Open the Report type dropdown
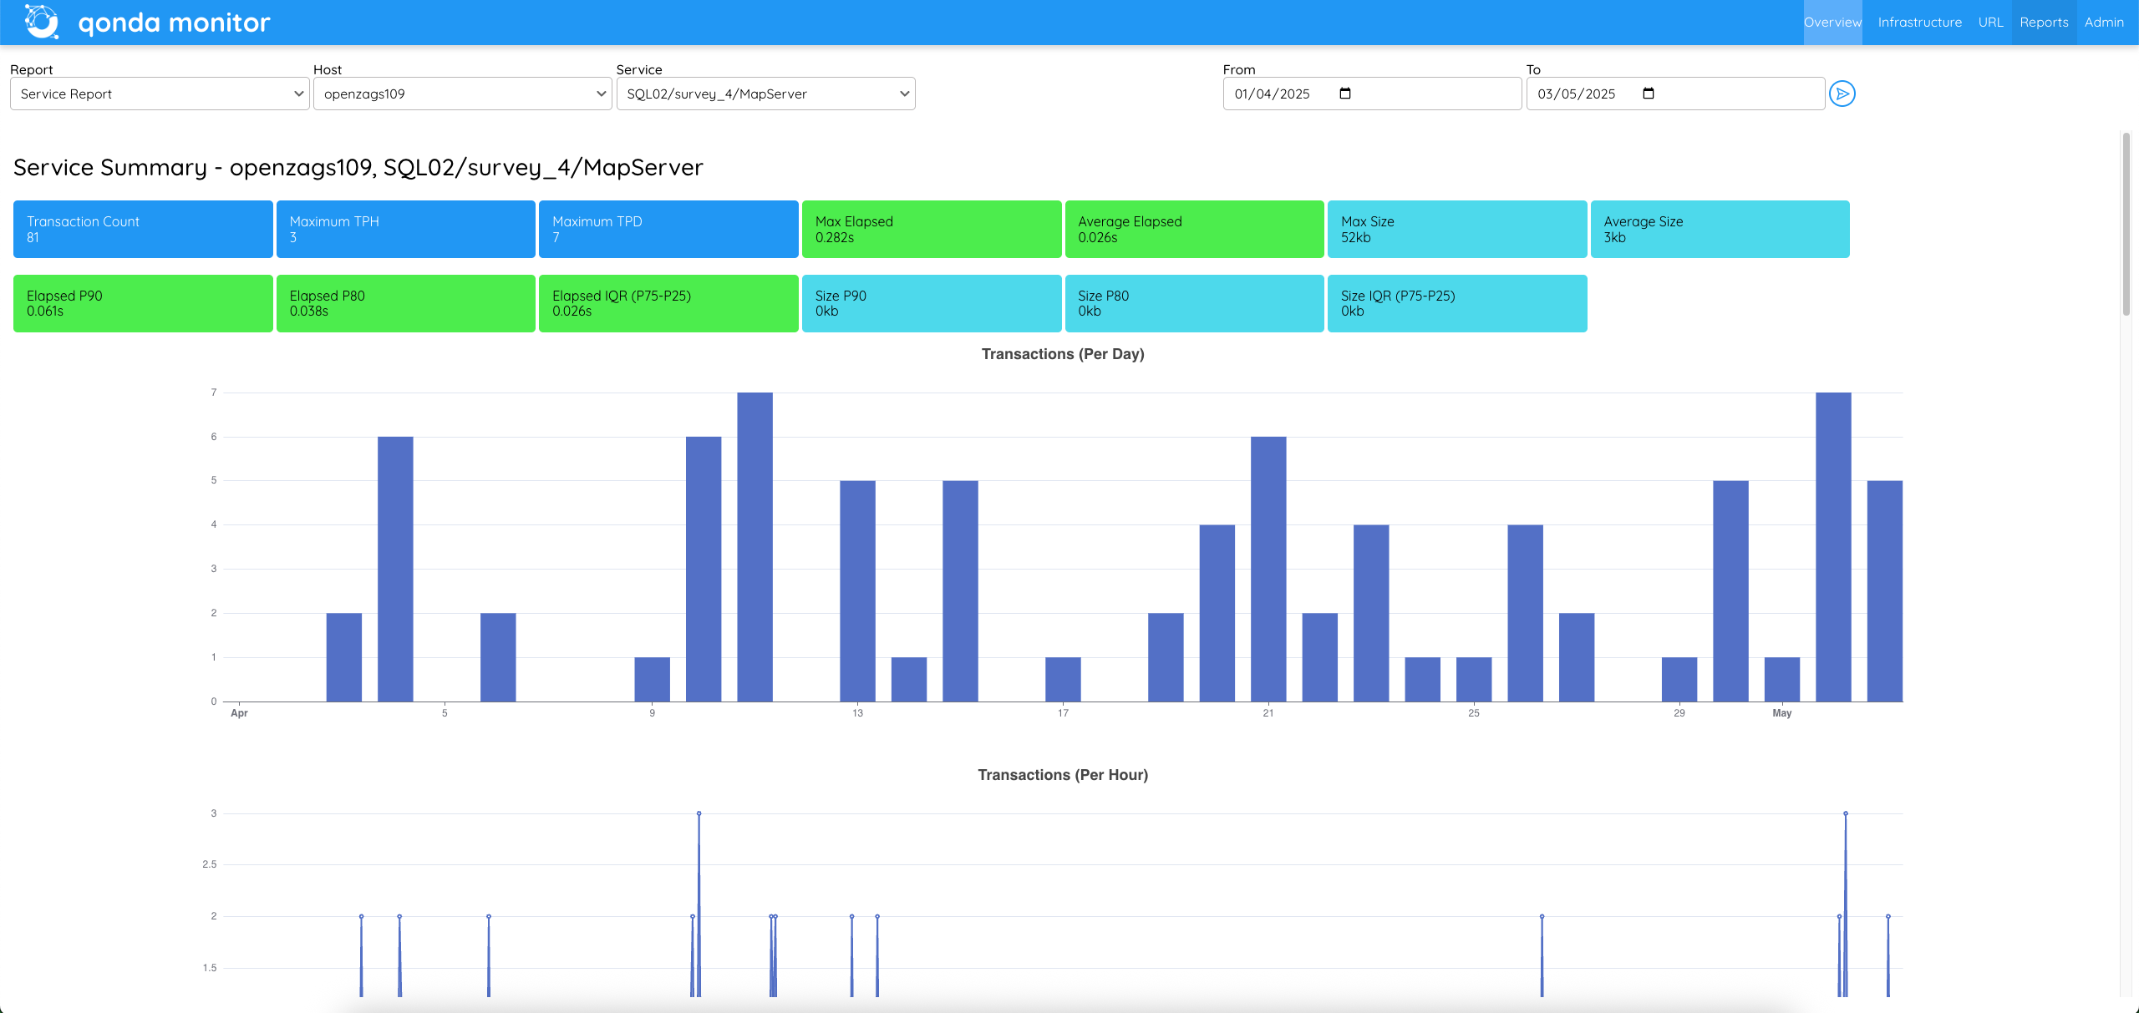The height and width of the screenshot is (1013, 2139). coord(159,94)
